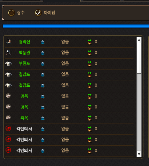Click 없음 in the 흑옥 row

(65, 118)
